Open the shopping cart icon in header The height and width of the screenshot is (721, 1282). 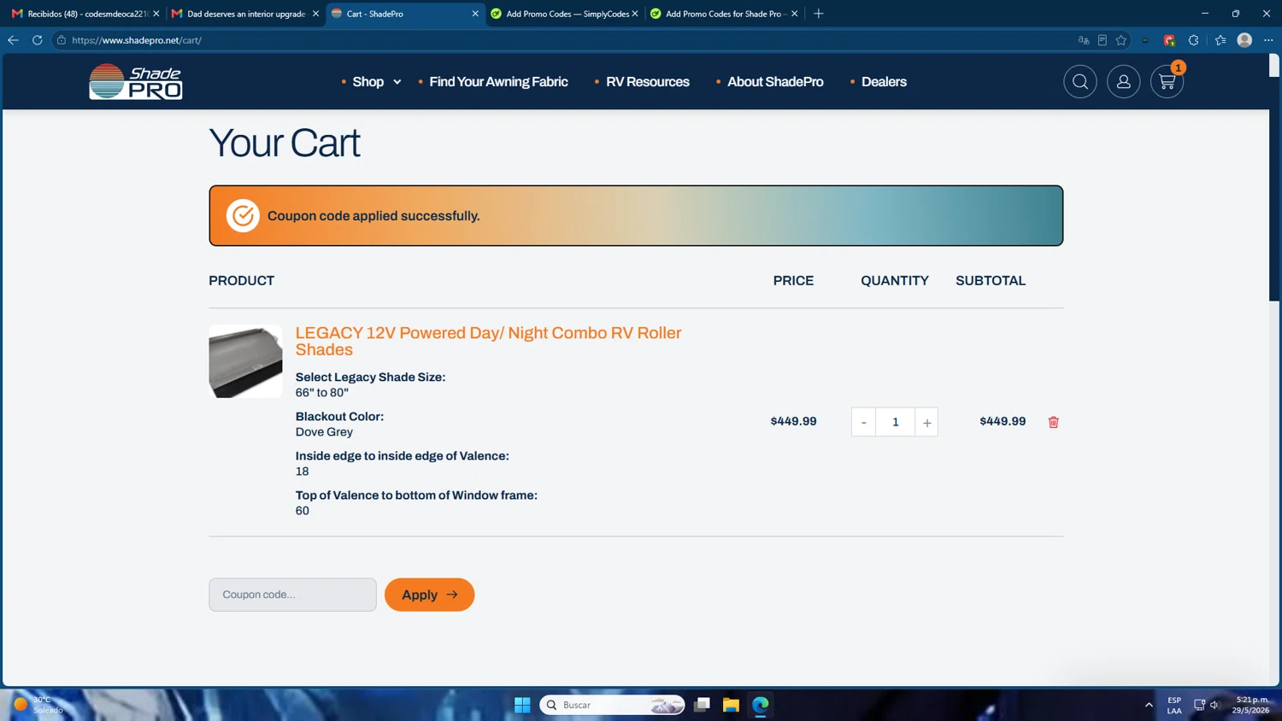1167,82
